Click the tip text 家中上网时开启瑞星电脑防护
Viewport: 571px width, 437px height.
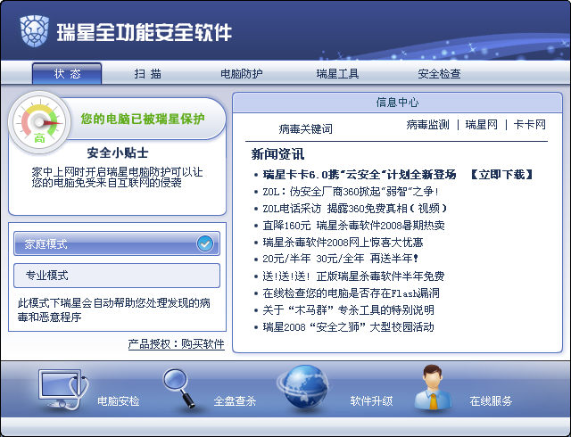click(117, 177)
